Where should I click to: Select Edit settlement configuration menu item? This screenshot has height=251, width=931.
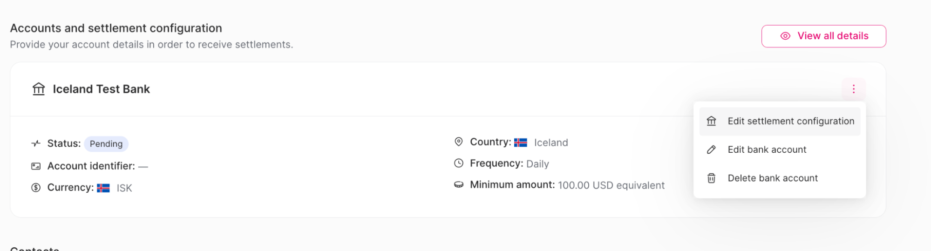pos(790,122)
